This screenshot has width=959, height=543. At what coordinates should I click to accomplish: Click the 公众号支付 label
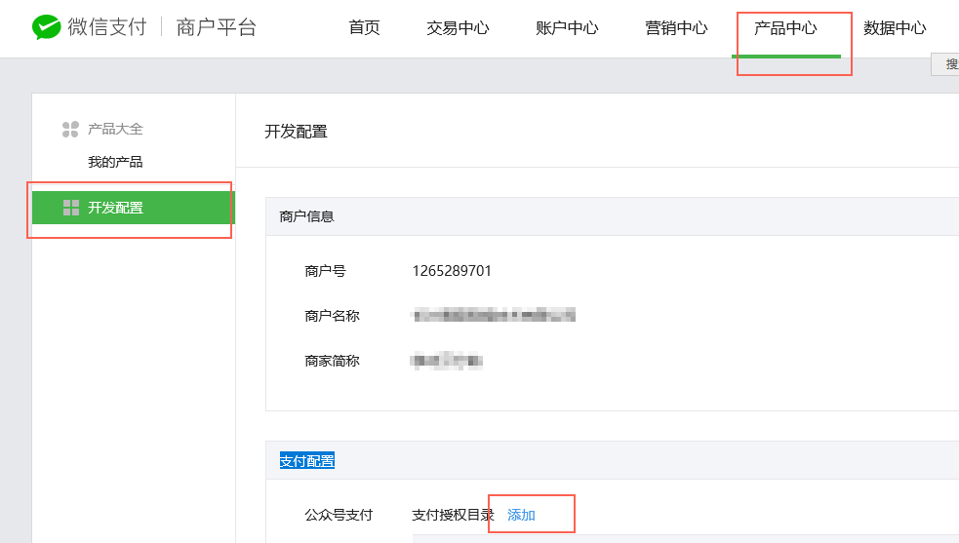(x=339, y=515)
